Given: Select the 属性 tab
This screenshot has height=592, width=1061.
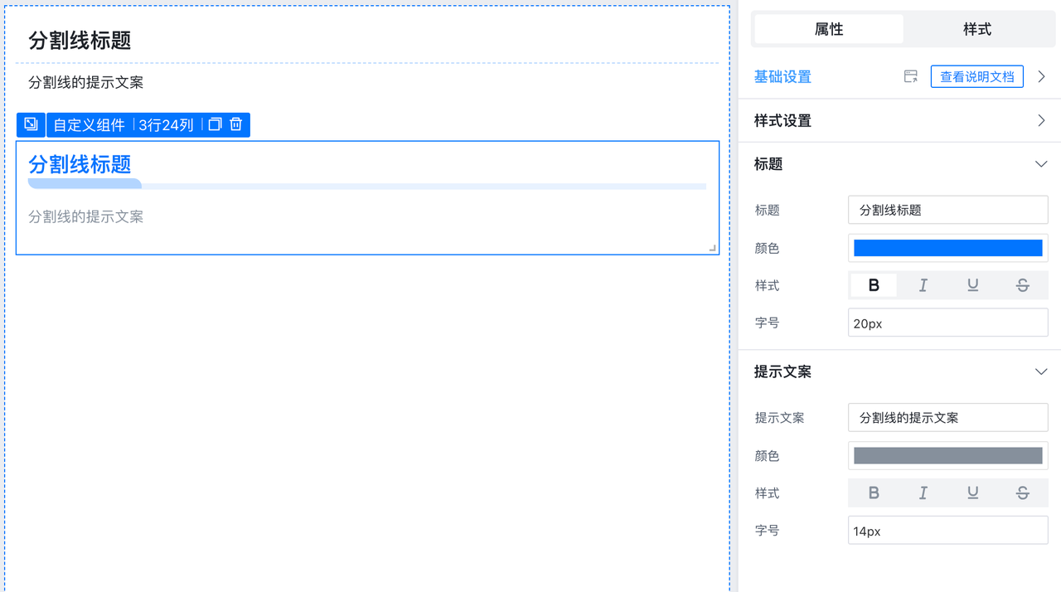Looking at the screenshot, I should point(829,29).
